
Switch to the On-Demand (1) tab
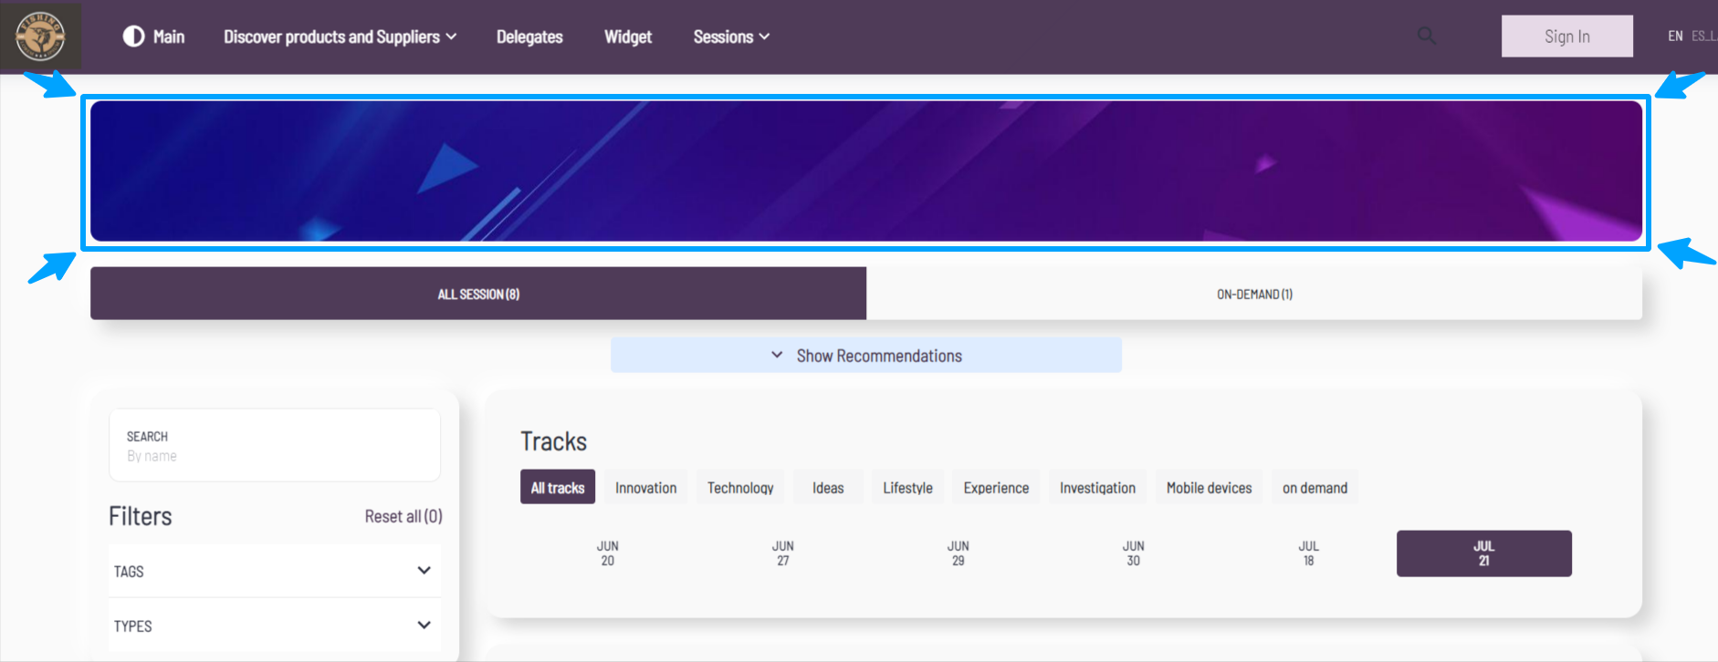pyautogui.click(x=1254, y=294)
